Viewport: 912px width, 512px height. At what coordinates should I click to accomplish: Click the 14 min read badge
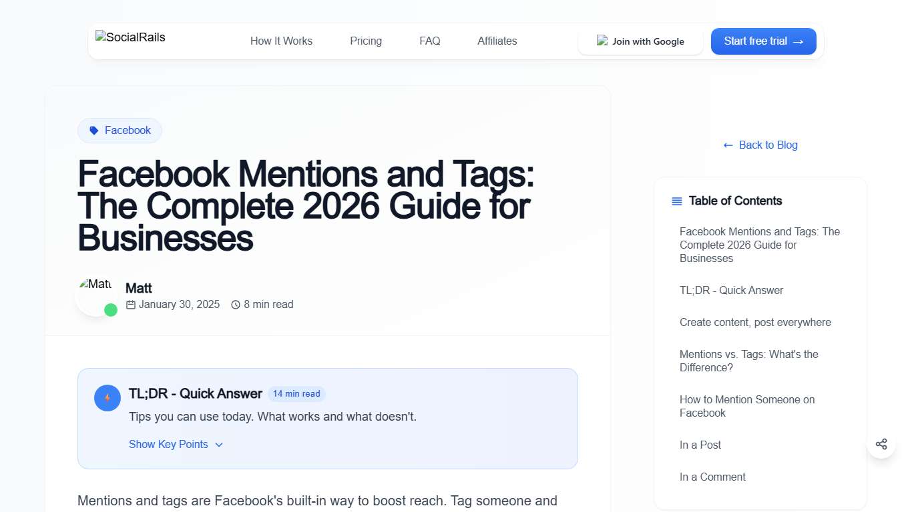coord(296,393)
